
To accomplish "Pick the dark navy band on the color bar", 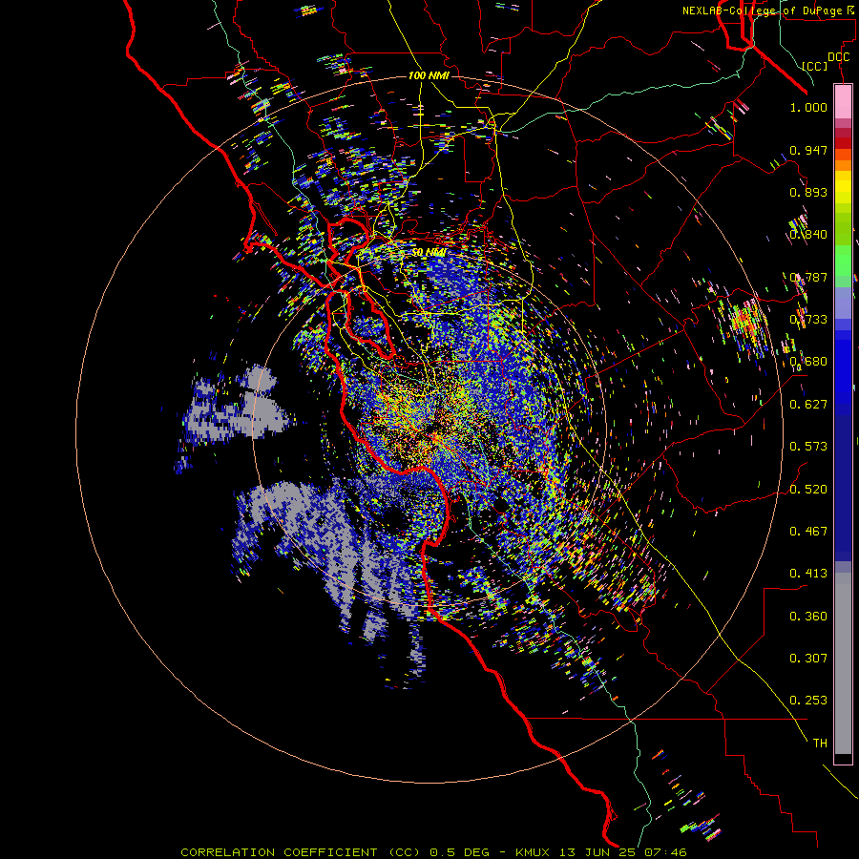I will tap(843, 488).
